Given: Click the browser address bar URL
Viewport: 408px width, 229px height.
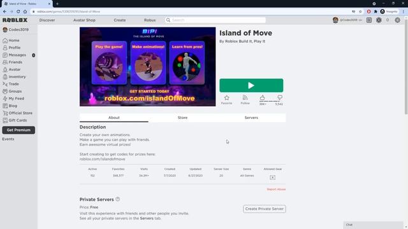Looking at the screenshot, I should pyautogui.click(x=68, y=11).
